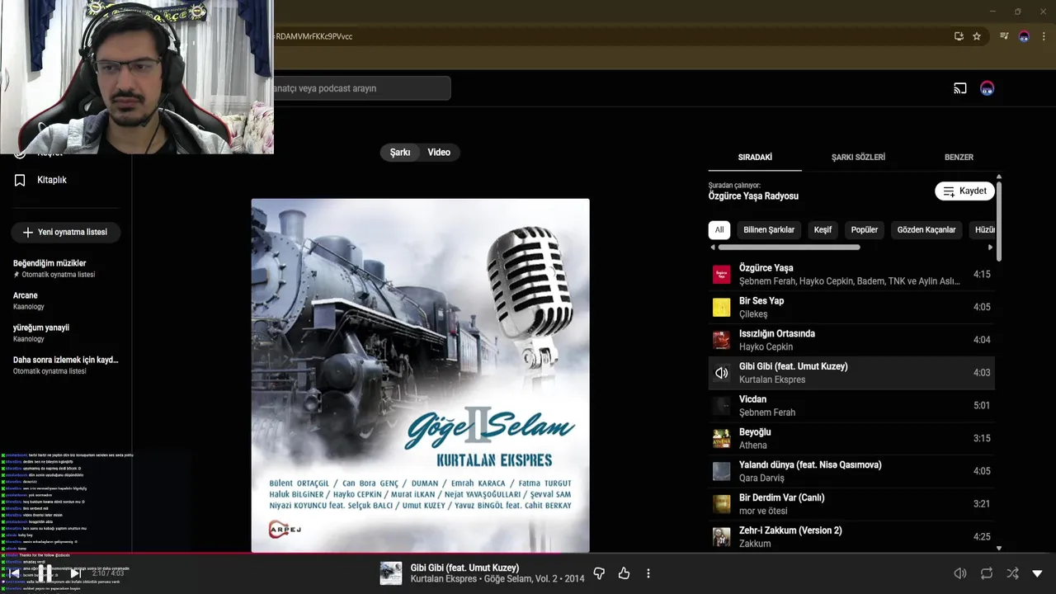Click Gibi Gibi song title in player bar
The height and width of the screenshot is (594, 1056).
[x=464, y=568]
